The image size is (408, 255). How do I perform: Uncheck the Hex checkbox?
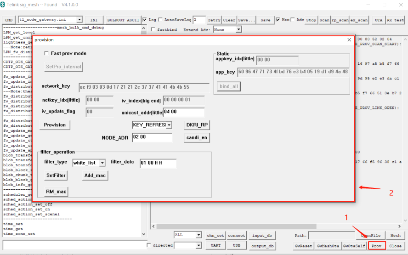[278, 20]
